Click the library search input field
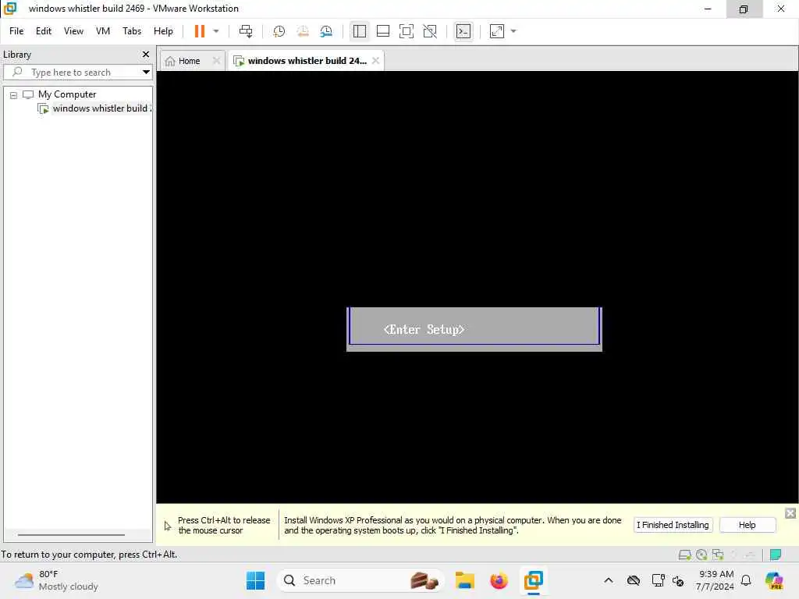 tap(76, 73)
